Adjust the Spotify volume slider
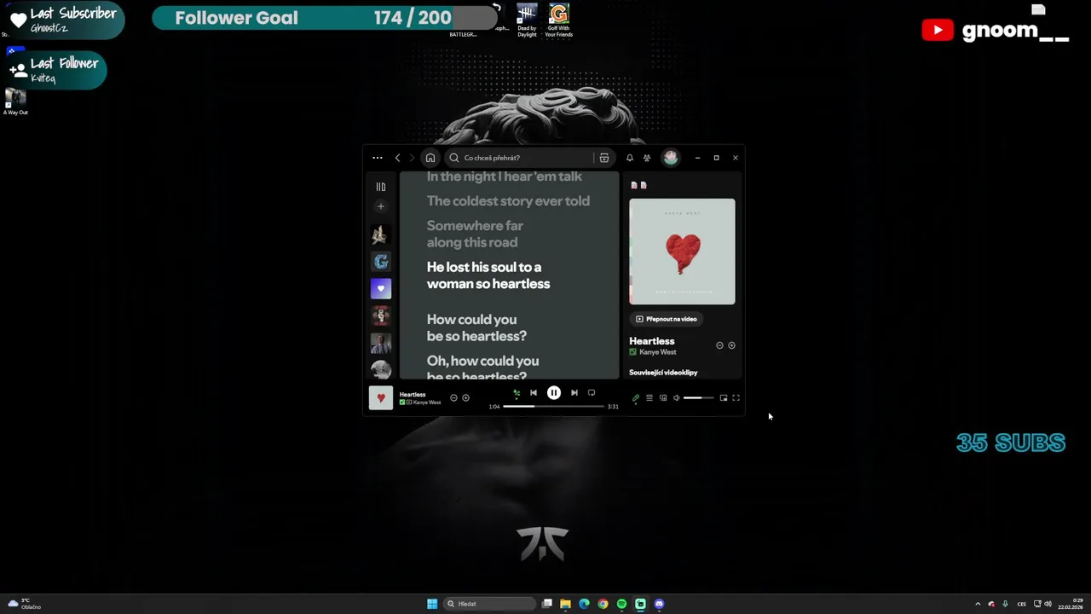Image resolution: width=1091 pixels, height=614 pixels. click(x=698, y=398)
